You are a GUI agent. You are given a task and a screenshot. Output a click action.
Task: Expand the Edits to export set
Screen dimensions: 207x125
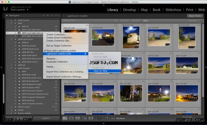point(11,107)
